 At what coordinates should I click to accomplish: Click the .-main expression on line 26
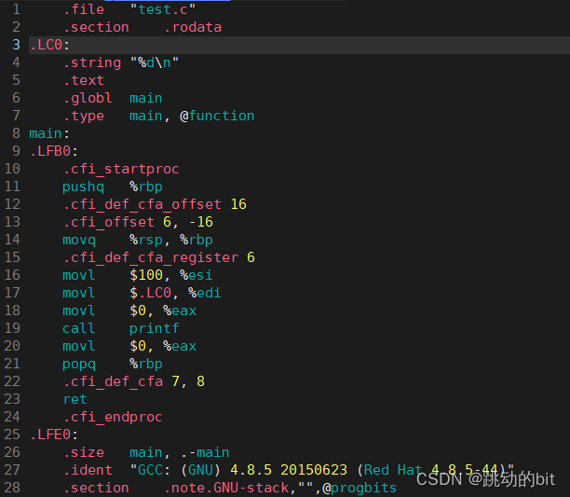pos(205,452)
